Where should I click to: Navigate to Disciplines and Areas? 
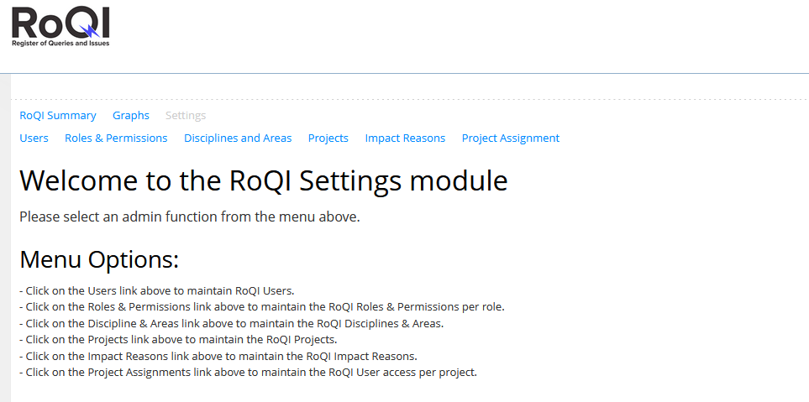238,138
